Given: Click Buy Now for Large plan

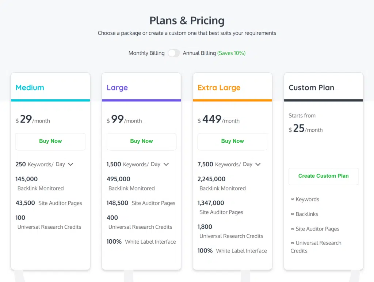Looking at the screenshot, I should tap(141, 141).
